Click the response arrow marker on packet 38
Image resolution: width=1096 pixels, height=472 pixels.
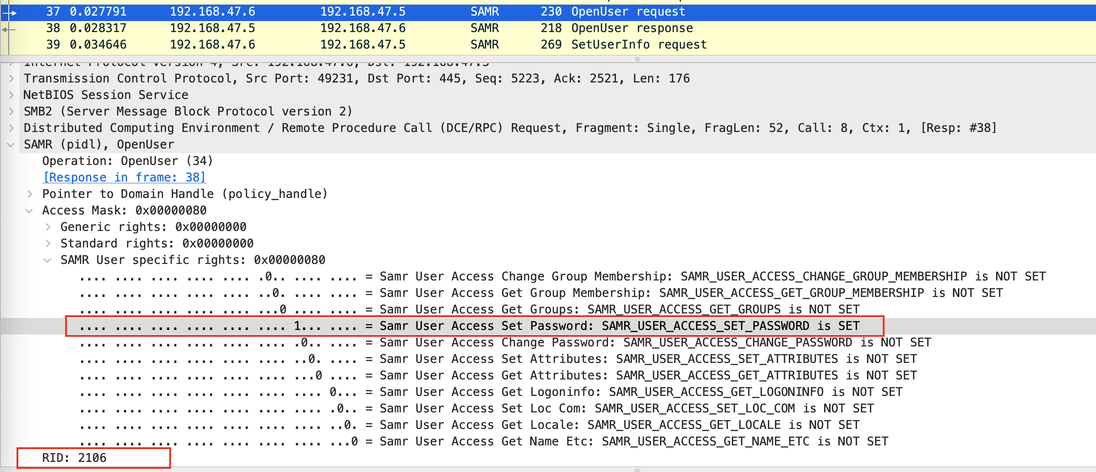[8, 29]
